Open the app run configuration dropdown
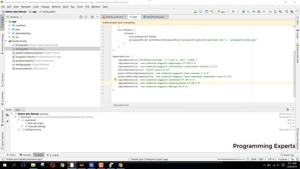Viewport: 300px width, 169px height. click(223, 12)
